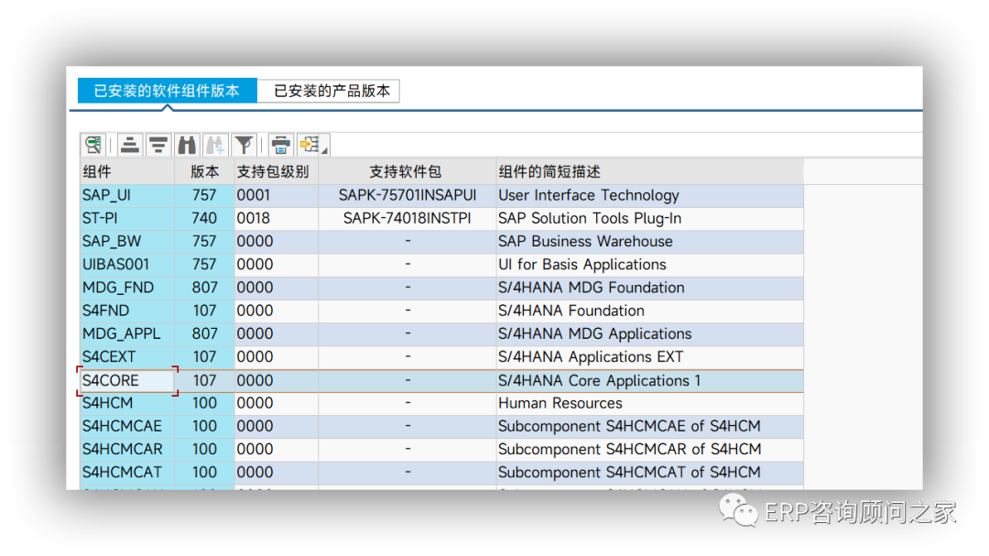Screen dimensions: 989x556
Task: Select the 支持包级别 column header
Action: coord(277,171)
